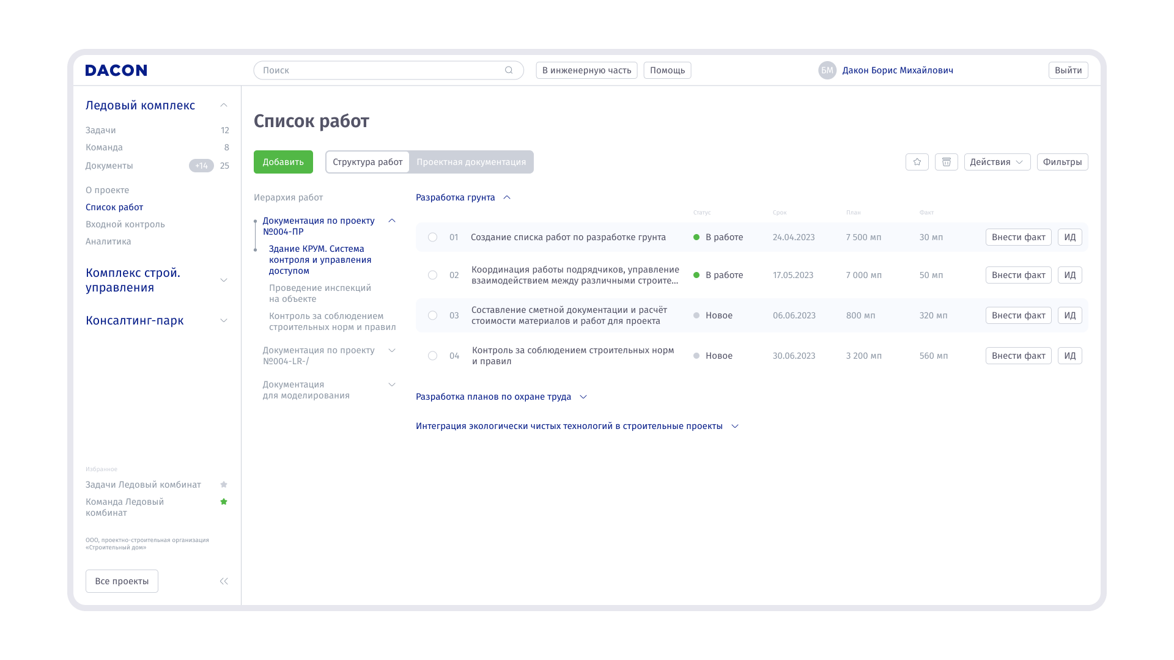Click the DACON logo
This screenshot has height=660, width=1174.
point(116,70)
